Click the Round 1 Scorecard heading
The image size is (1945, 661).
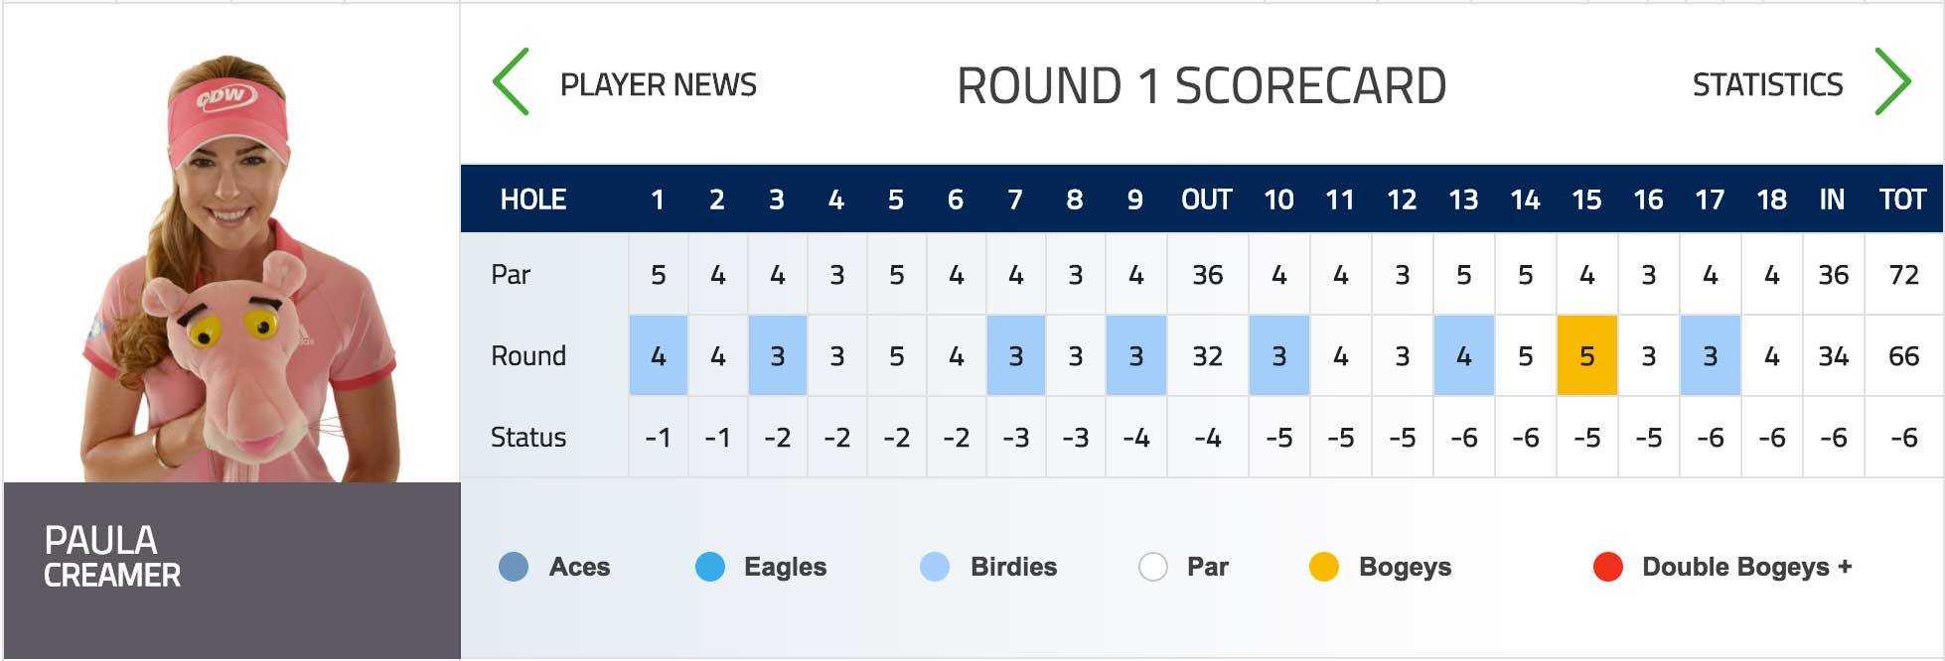1202,86
